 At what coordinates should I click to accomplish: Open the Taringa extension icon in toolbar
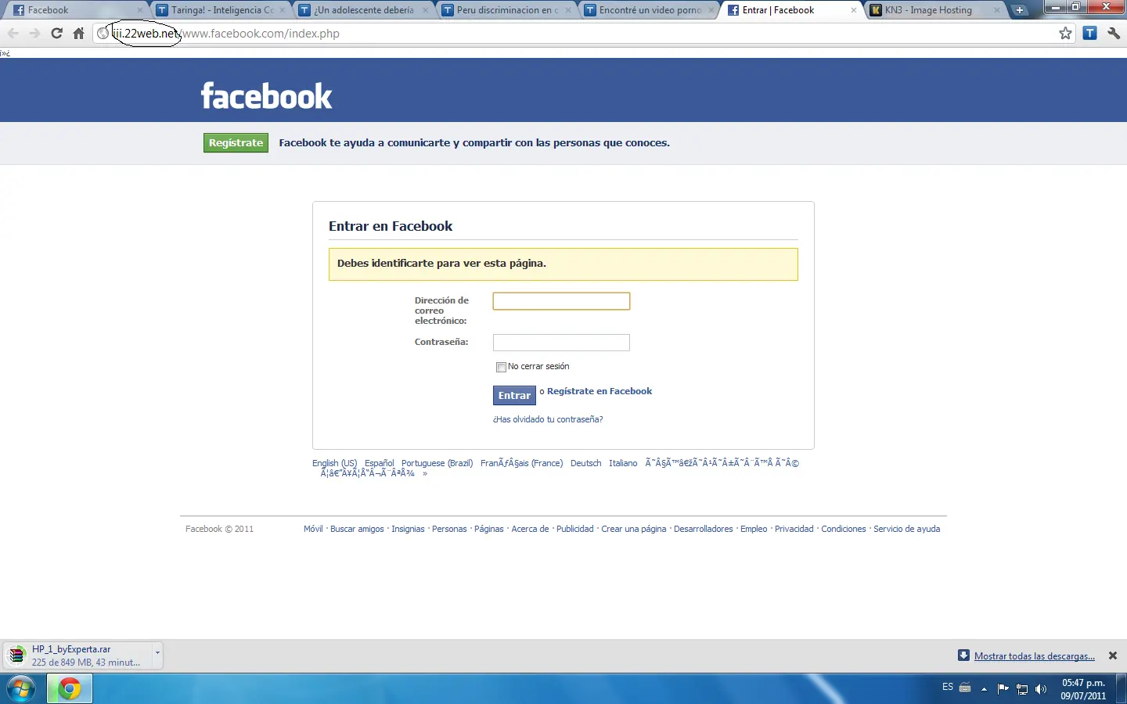[1089, 33]
